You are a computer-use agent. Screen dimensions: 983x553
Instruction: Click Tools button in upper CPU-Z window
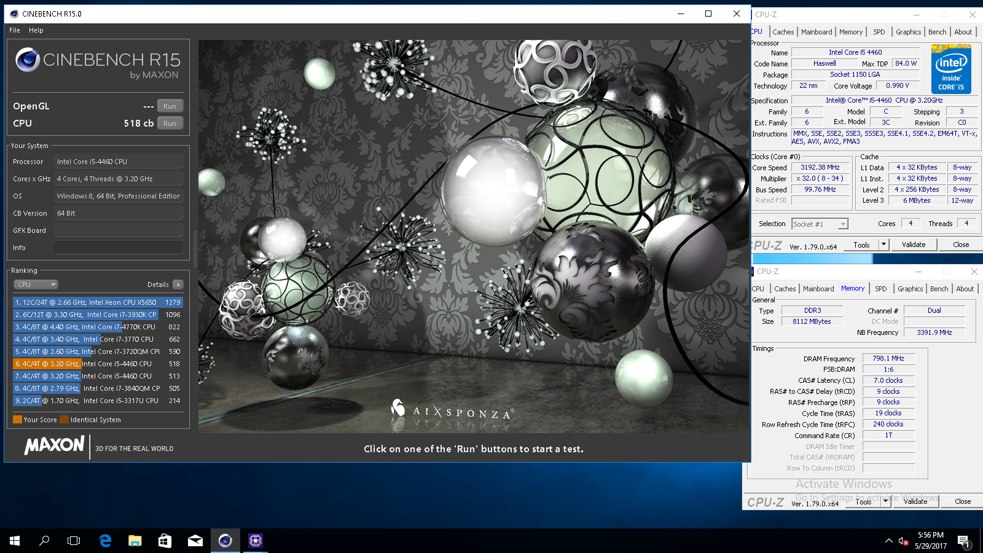[861, 245]
